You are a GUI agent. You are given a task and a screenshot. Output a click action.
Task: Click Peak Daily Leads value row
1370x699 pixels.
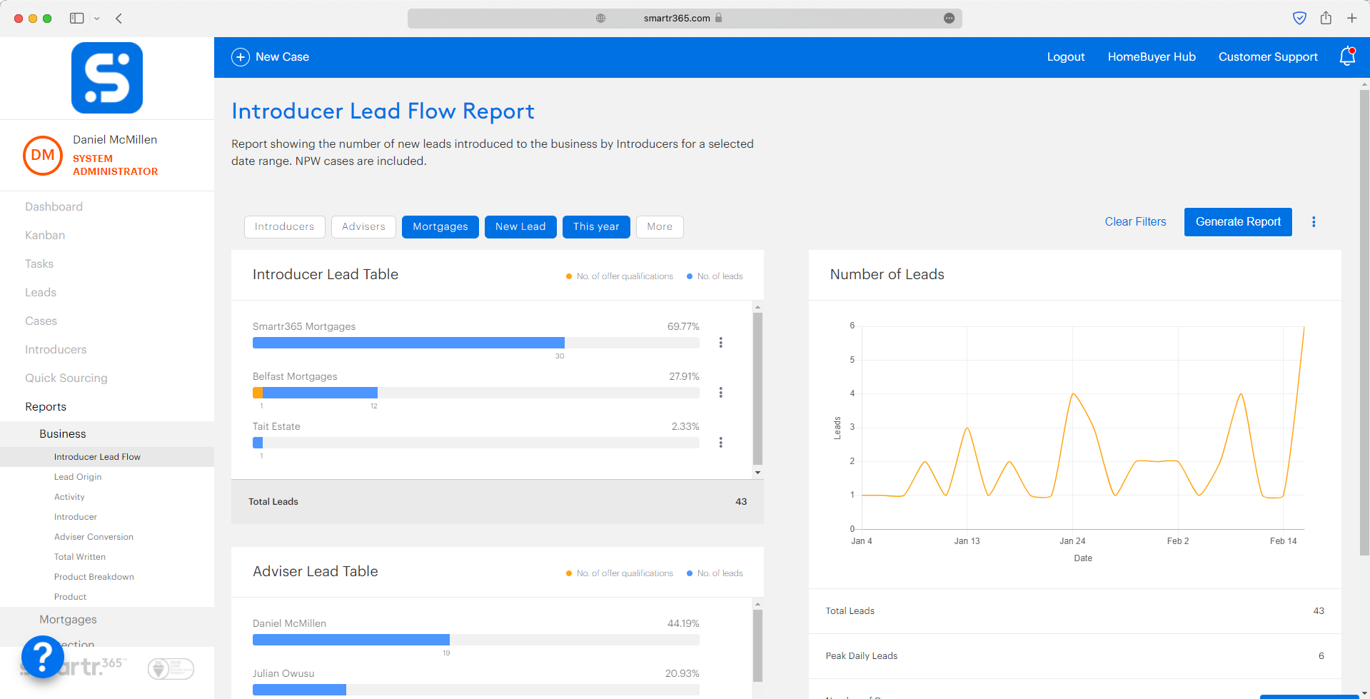1074,656
